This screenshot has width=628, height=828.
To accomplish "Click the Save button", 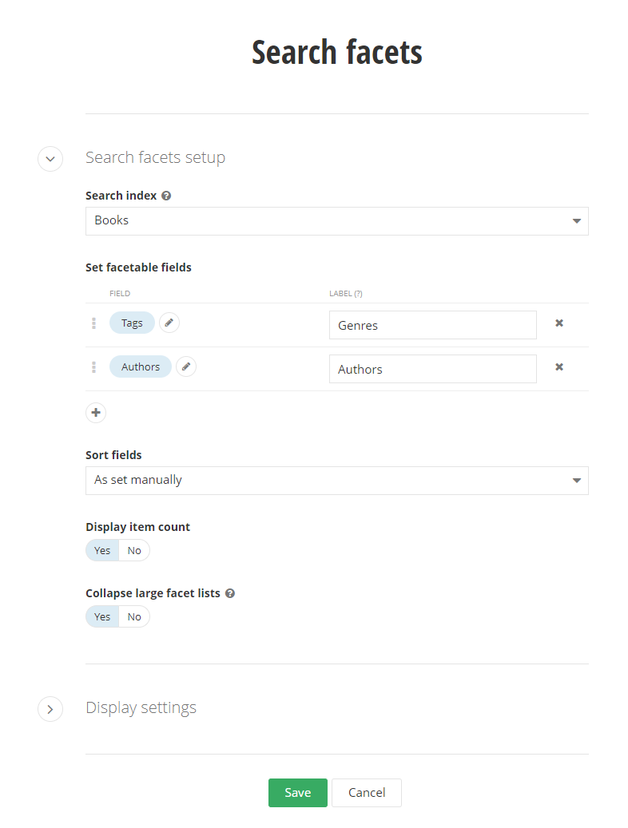I will [297, 793].
